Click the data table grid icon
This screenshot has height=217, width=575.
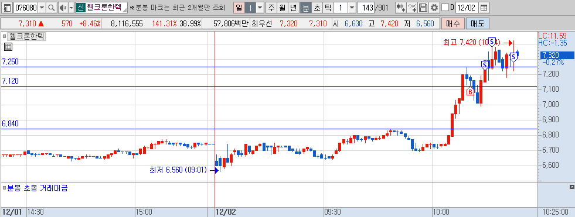tap(8, 46)
